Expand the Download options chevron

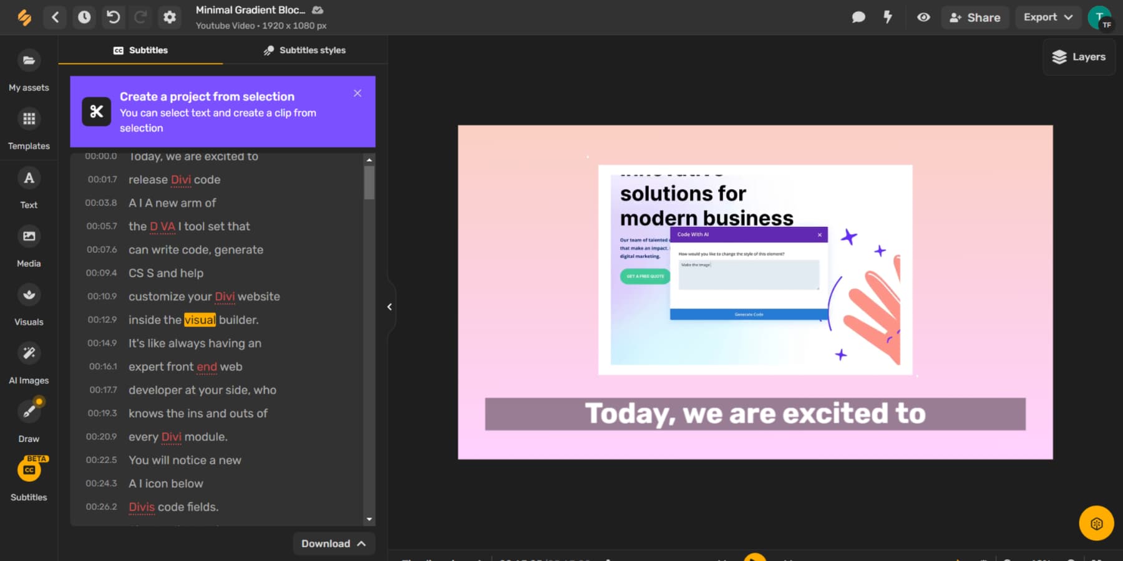[361, 543]
